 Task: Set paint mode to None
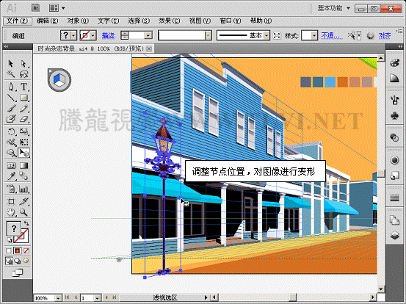pos(26,250)
